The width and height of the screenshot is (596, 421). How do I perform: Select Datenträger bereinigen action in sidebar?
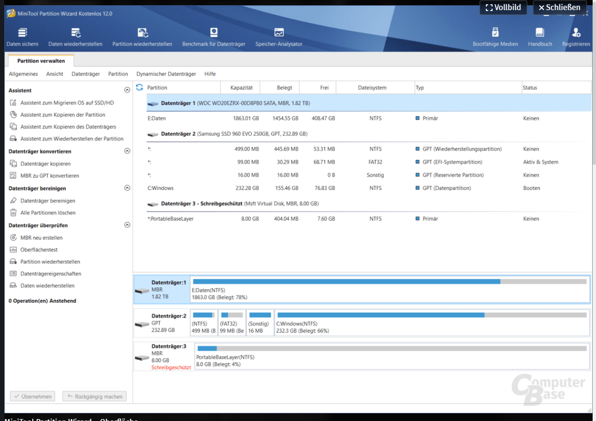[42, 201]
